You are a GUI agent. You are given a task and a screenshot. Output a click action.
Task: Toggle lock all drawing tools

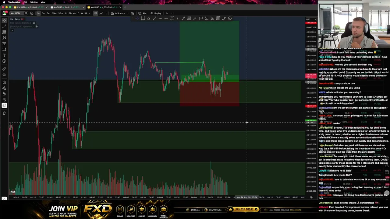[x=4, y=94]
